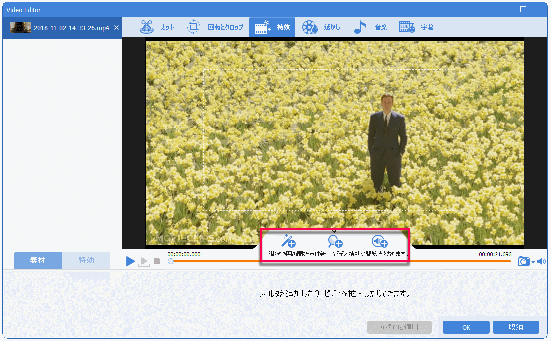Switch to the 素材 panel tab
Image resolution: width=551 pixels, height=341 pixels.
(38, 260)
